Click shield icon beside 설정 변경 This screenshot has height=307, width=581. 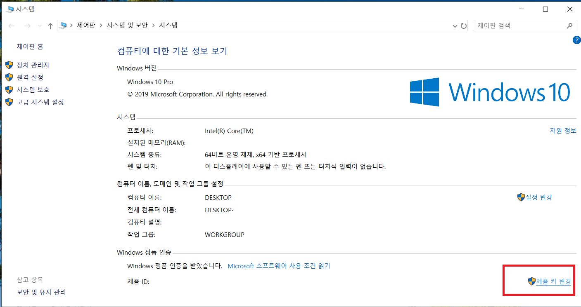521,197
